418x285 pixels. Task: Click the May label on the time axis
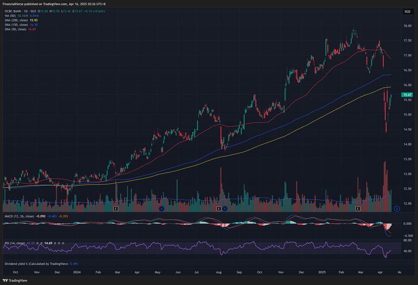pos(157,272)
